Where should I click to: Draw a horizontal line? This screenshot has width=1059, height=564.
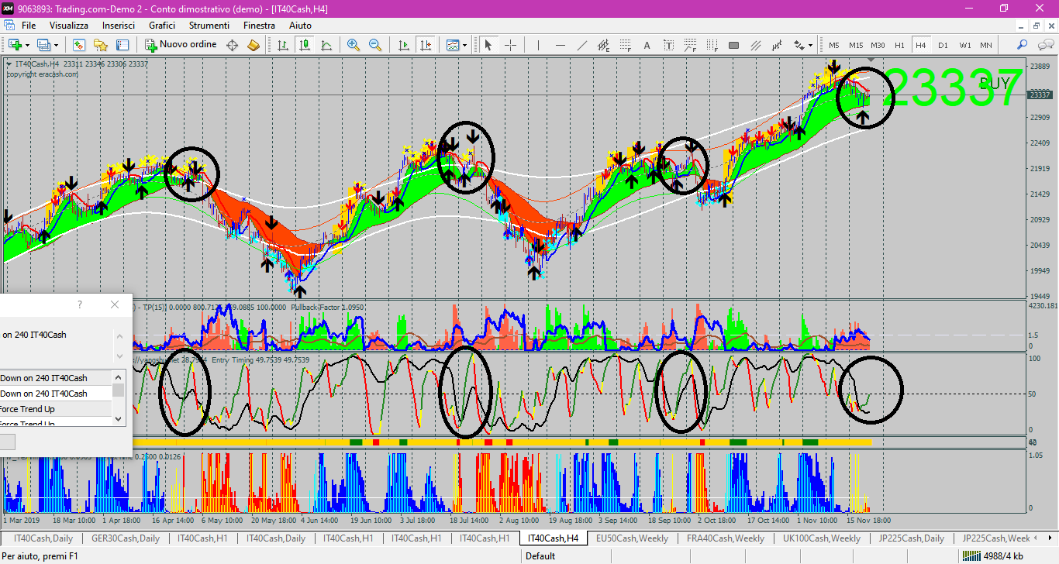click(561, 45)
